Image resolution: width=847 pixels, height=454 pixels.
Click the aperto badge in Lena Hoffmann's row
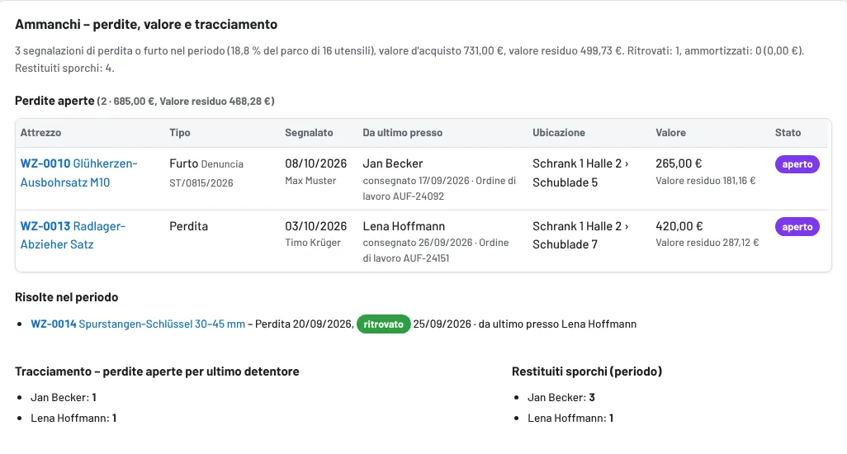tap(797, 227)
